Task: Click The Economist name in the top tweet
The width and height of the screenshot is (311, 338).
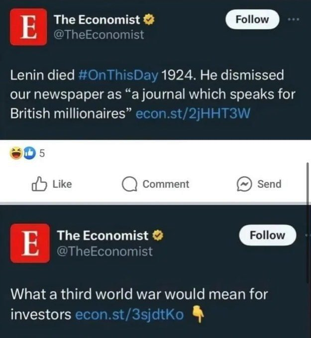Action: [97, 20]
